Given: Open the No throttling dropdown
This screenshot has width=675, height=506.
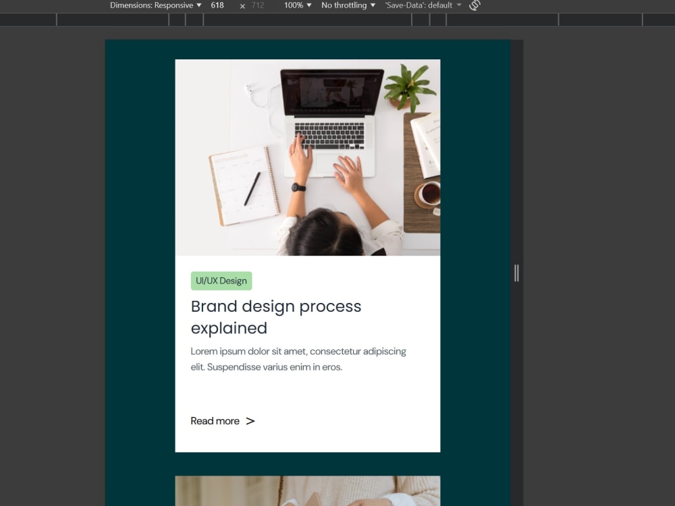Looking at the screenshot, I should (348, 5).
